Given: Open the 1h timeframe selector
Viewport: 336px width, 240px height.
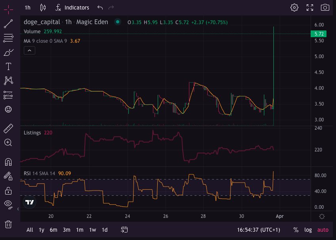Looking at the screenshot, I should pos(27,8).
